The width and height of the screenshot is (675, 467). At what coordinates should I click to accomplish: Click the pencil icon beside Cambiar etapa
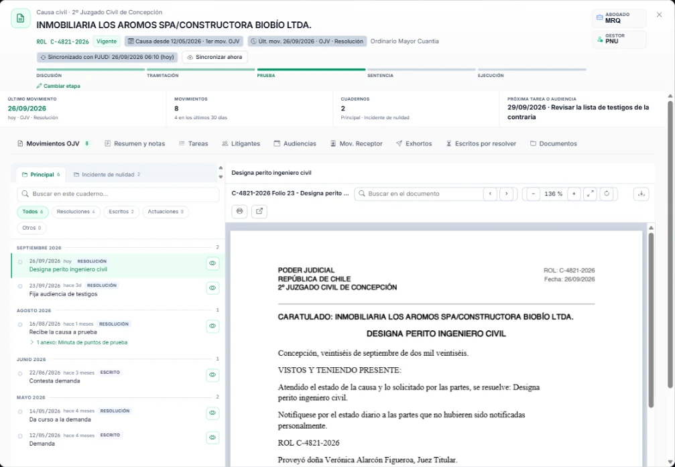(39, 86)
